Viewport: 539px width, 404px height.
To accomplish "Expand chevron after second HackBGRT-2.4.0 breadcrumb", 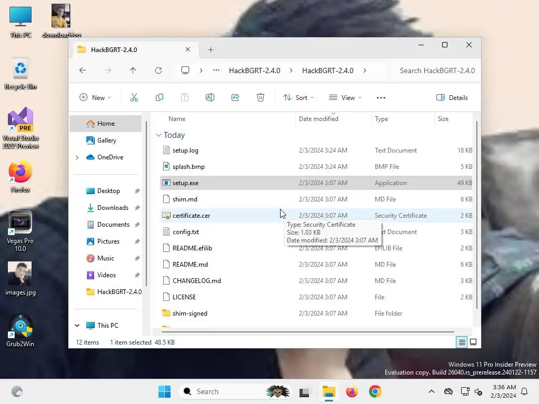I will tap(365, 70).
